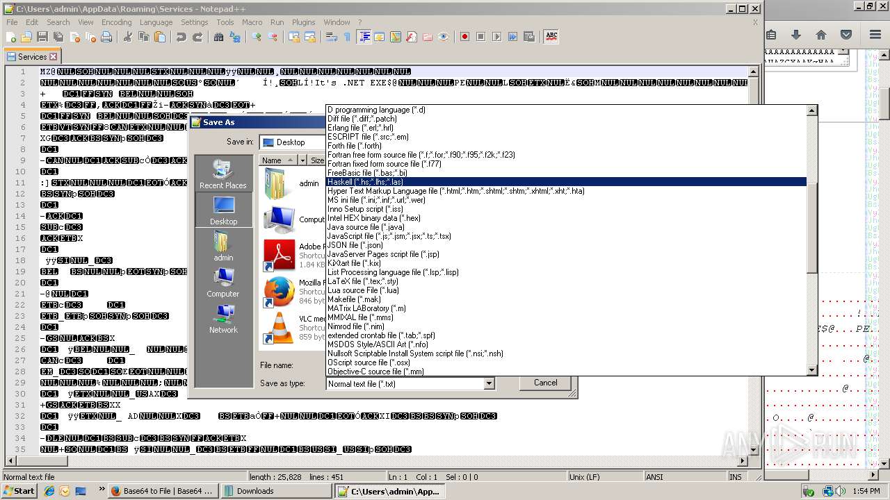Toggle the Indent Guide toolbar icon
This screenshot has height=500, width=890.
[x=364, y=37]
